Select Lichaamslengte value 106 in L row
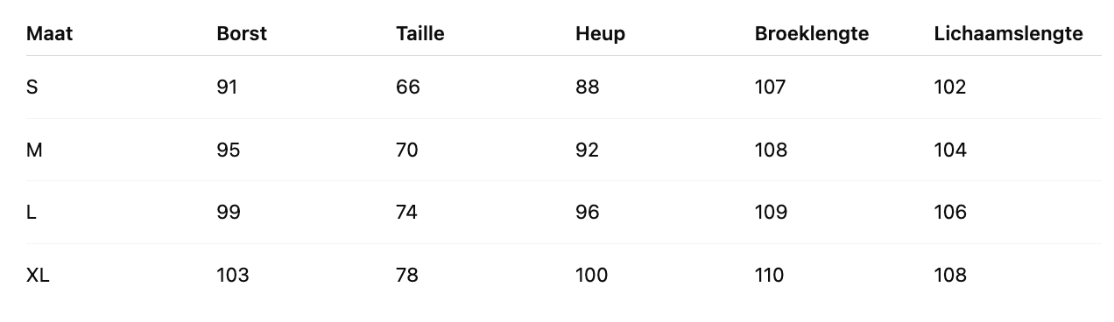This screenshot has width=1114, height=322. pyautogui.click(x=950, y=213)
